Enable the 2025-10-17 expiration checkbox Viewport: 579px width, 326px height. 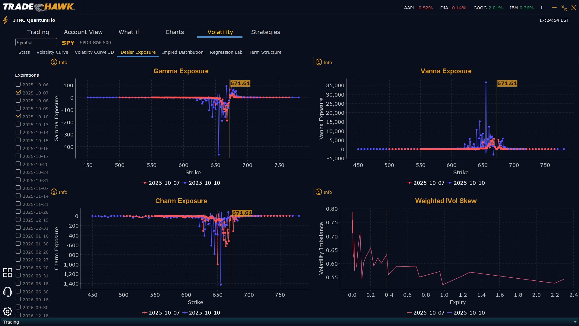pyautogui.click(x=18, y=156)
